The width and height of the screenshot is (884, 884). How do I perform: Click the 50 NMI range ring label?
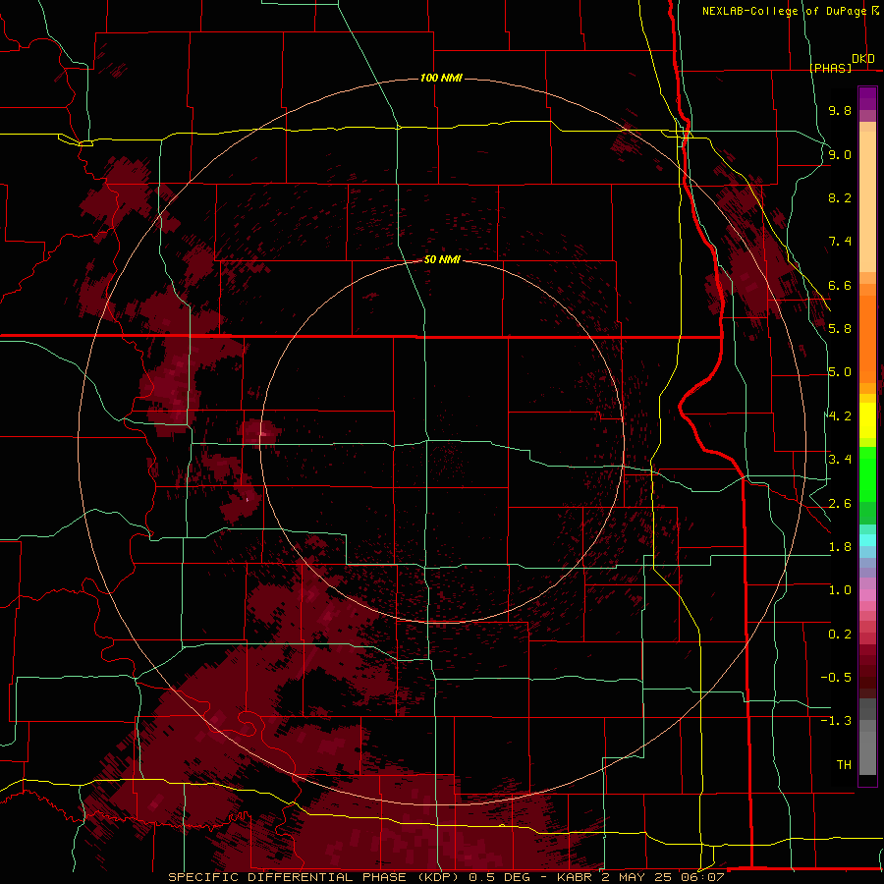[442, 259]
